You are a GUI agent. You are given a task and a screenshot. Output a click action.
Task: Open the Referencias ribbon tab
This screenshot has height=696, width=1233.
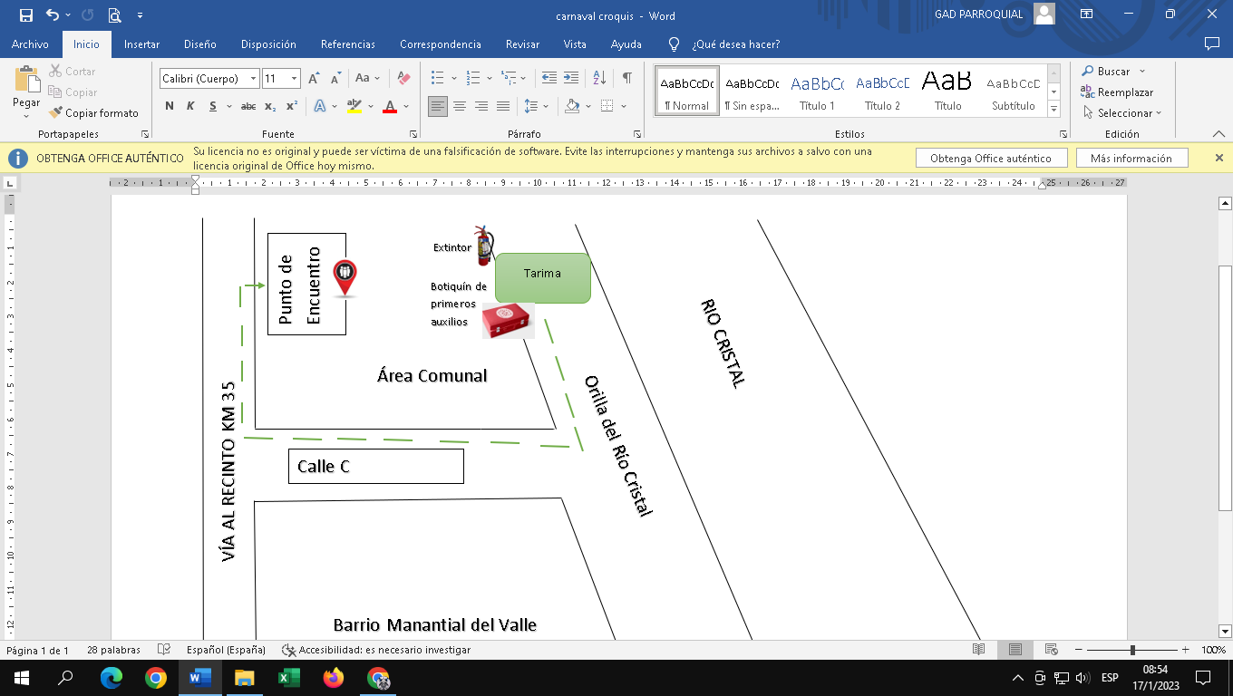click(347, 44)
